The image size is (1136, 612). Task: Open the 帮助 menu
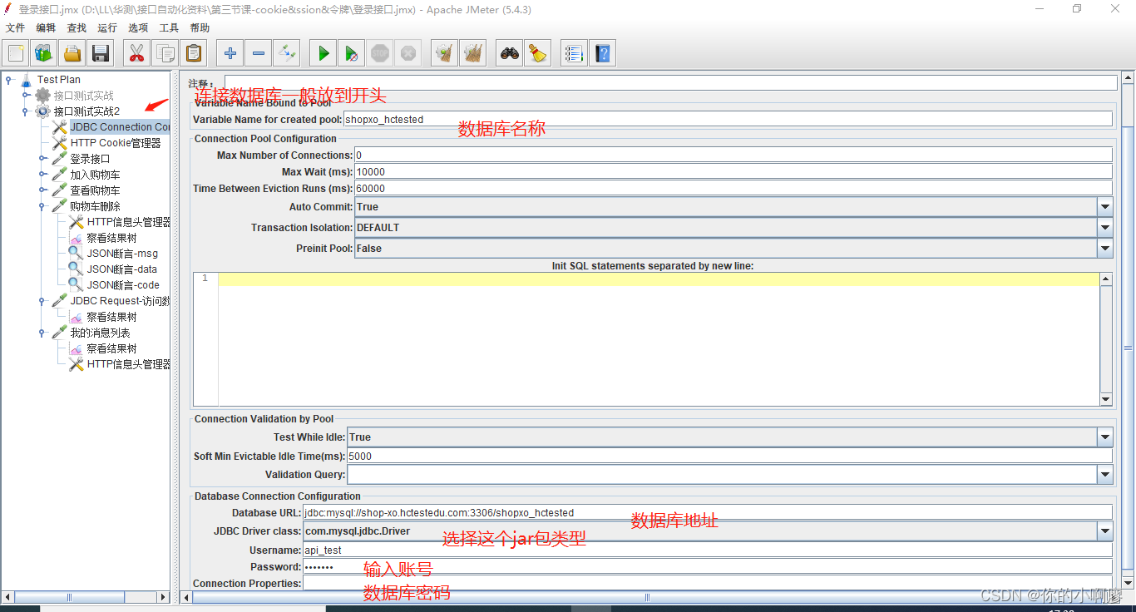click(200, 28)
